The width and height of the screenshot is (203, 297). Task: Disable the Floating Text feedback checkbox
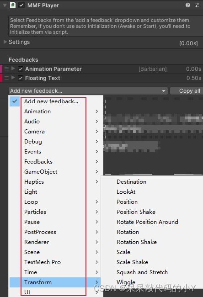(x=21, y=78)
